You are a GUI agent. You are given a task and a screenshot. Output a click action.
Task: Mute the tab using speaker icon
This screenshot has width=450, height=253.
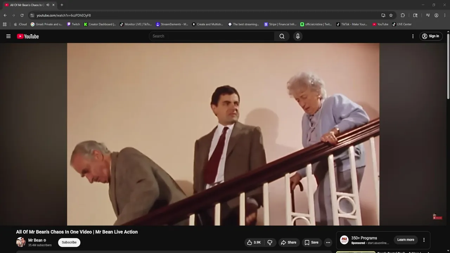click(x=48, y=5)
